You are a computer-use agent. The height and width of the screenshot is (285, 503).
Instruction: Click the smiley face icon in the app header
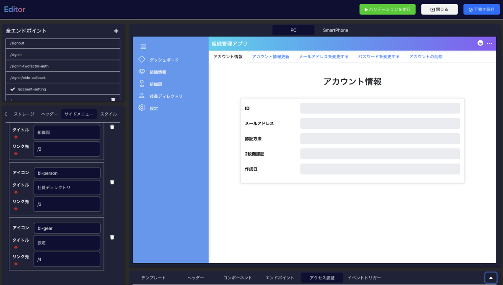480,43
